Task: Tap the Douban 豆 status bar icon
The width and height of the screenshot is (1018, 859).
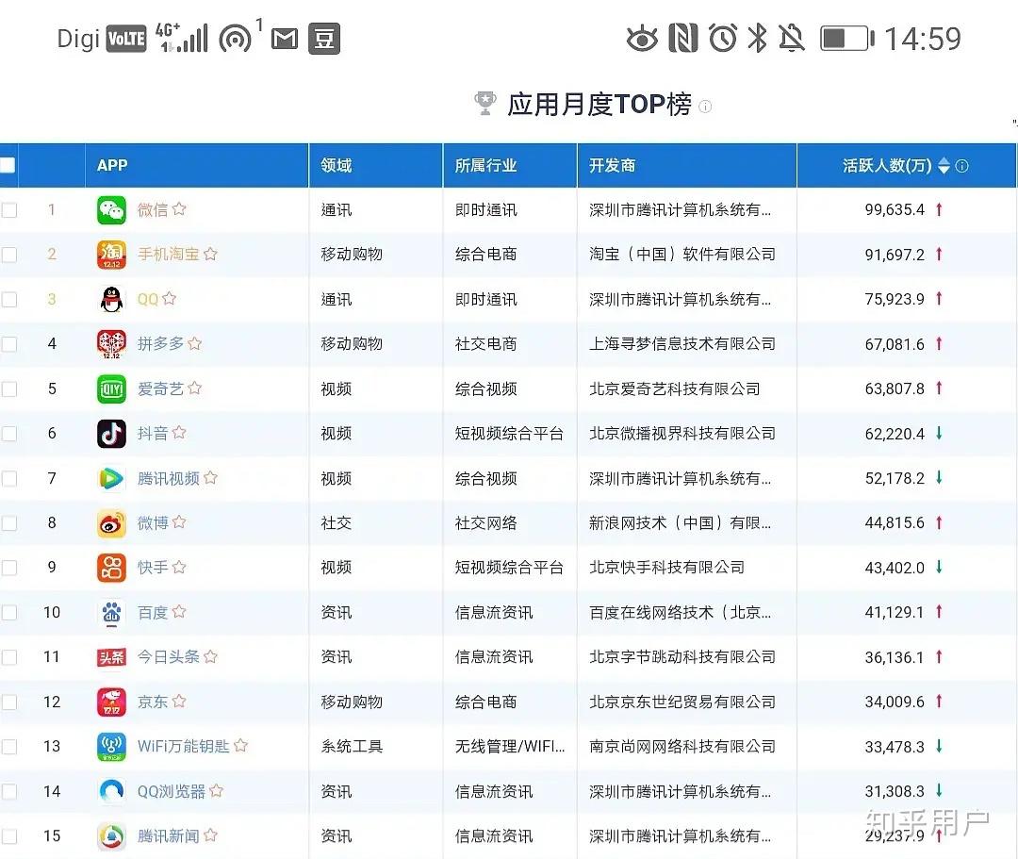Action: coord(324,39)
